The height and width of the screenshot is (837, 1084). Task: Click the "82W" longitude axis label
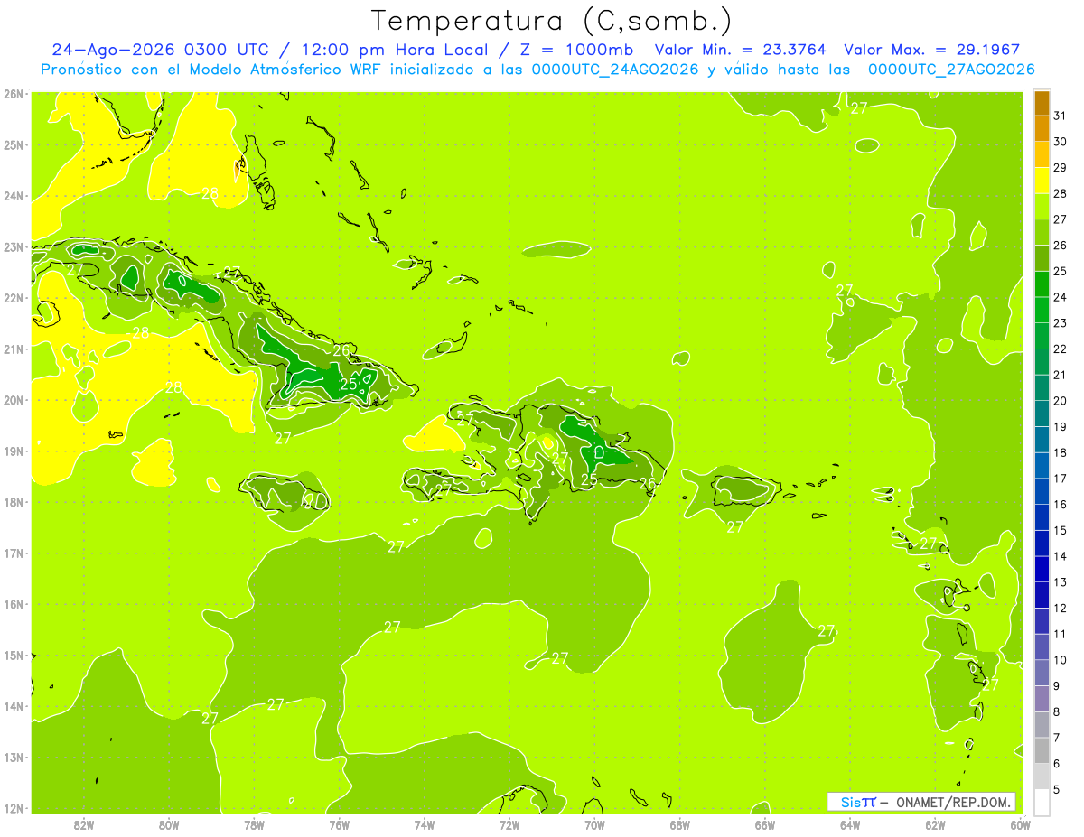click(83, 824)
